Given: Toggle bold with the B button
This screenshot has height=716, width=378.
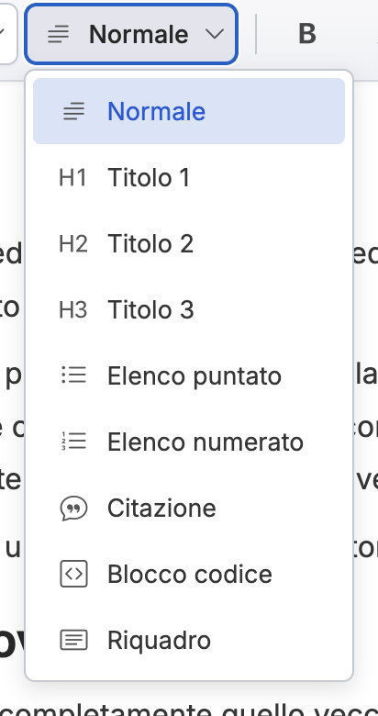Looking at the screenshot, I should [306, 34].
